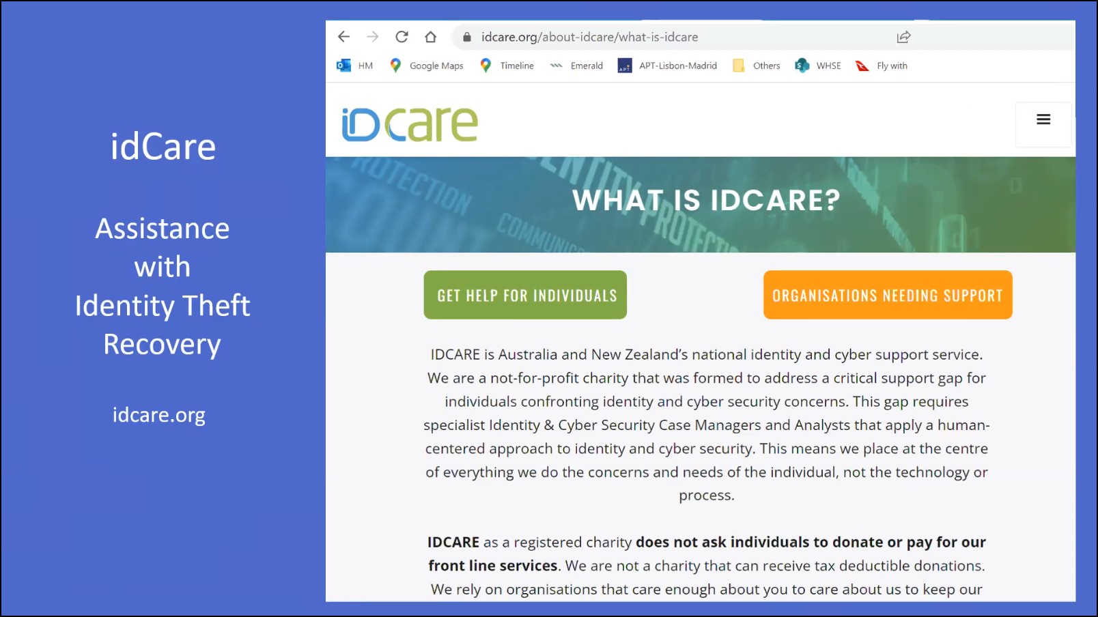Click Organisations Needing Support button

[x=887, y=295]
